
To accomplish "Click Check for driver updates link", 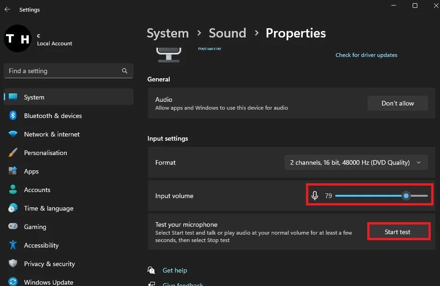I will pyautogui.click(x=366, y=55).
